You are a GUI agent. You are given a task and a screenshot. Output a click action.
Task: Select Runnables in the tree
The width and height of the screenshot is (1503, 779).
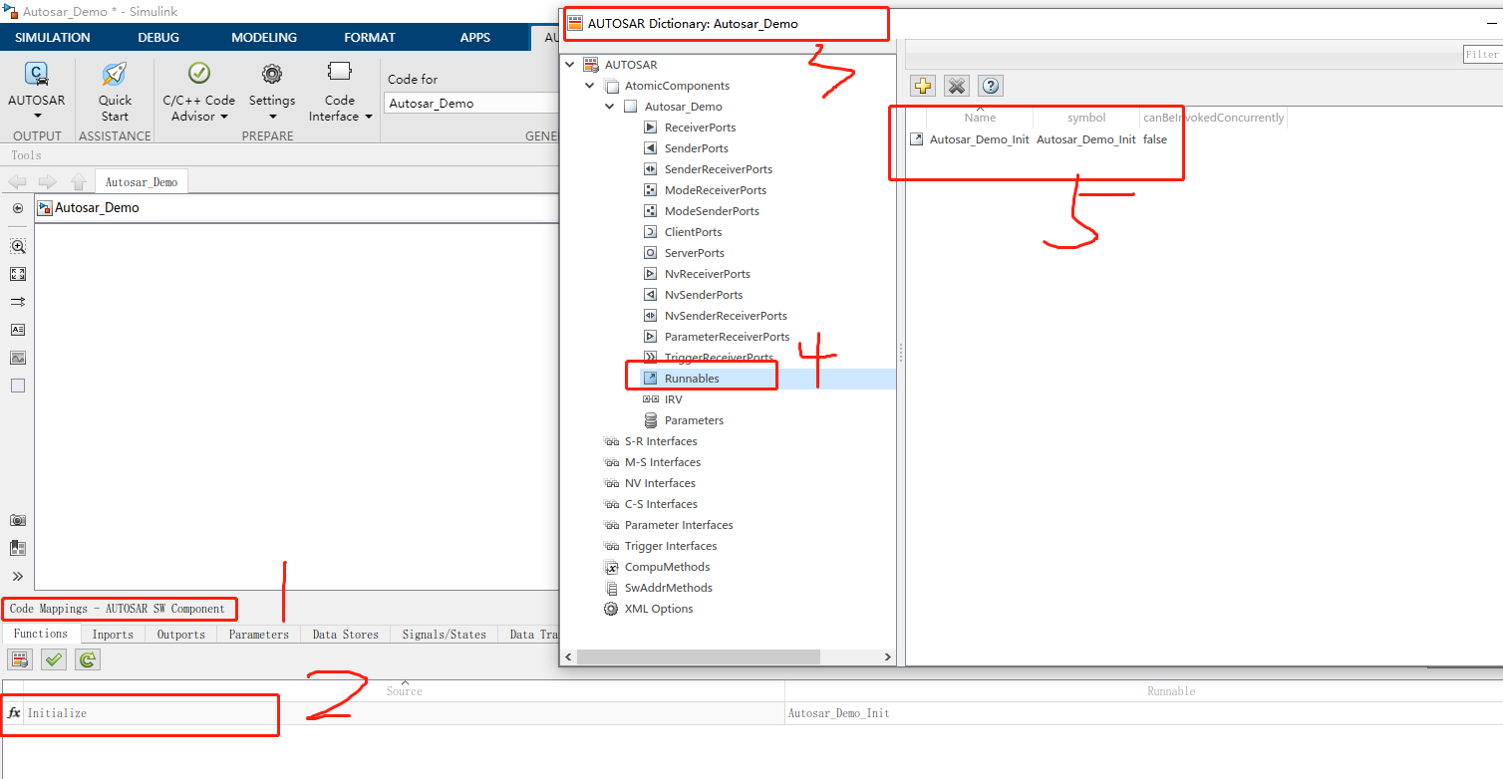tap(692, 379)
